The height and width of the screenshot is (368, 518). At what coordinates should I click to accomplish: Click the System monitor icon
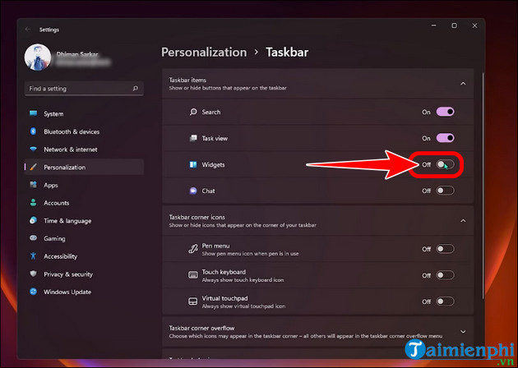pyautogui.click(x=33, y=113)
